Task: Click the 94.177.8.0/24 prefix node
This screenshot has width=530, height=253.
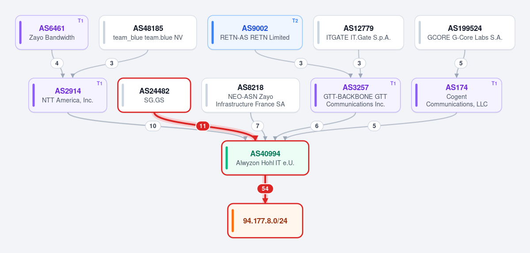Action: coord(265,221)
